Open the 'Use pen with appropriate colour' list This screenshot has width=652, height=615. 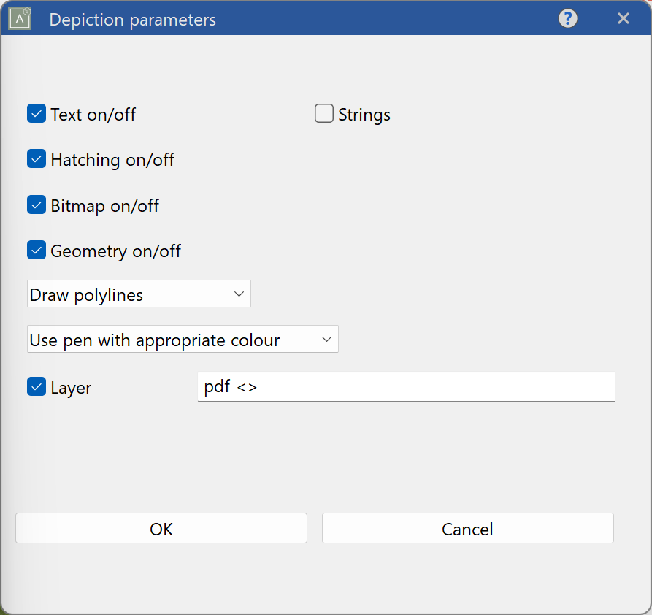326,339
